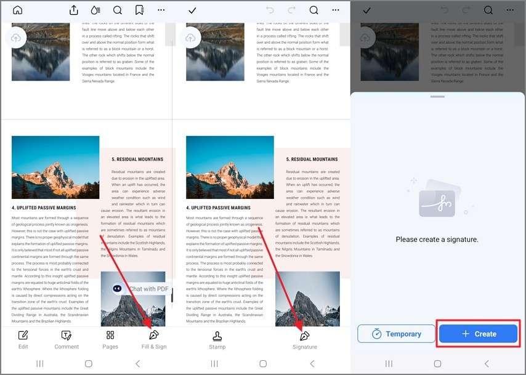Tap '4. UPLIFTED PASSIVE MARGINS' heading in middle screen
Screen dimensions: 526x375
coord(219,208)
